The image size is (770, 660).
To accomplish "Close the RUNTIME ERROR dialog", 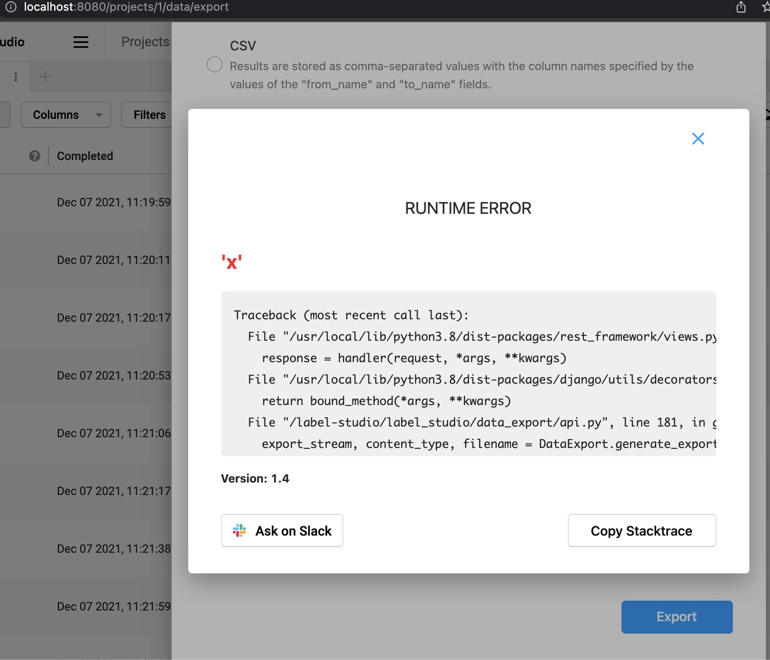I will click(x=698, y=139).
